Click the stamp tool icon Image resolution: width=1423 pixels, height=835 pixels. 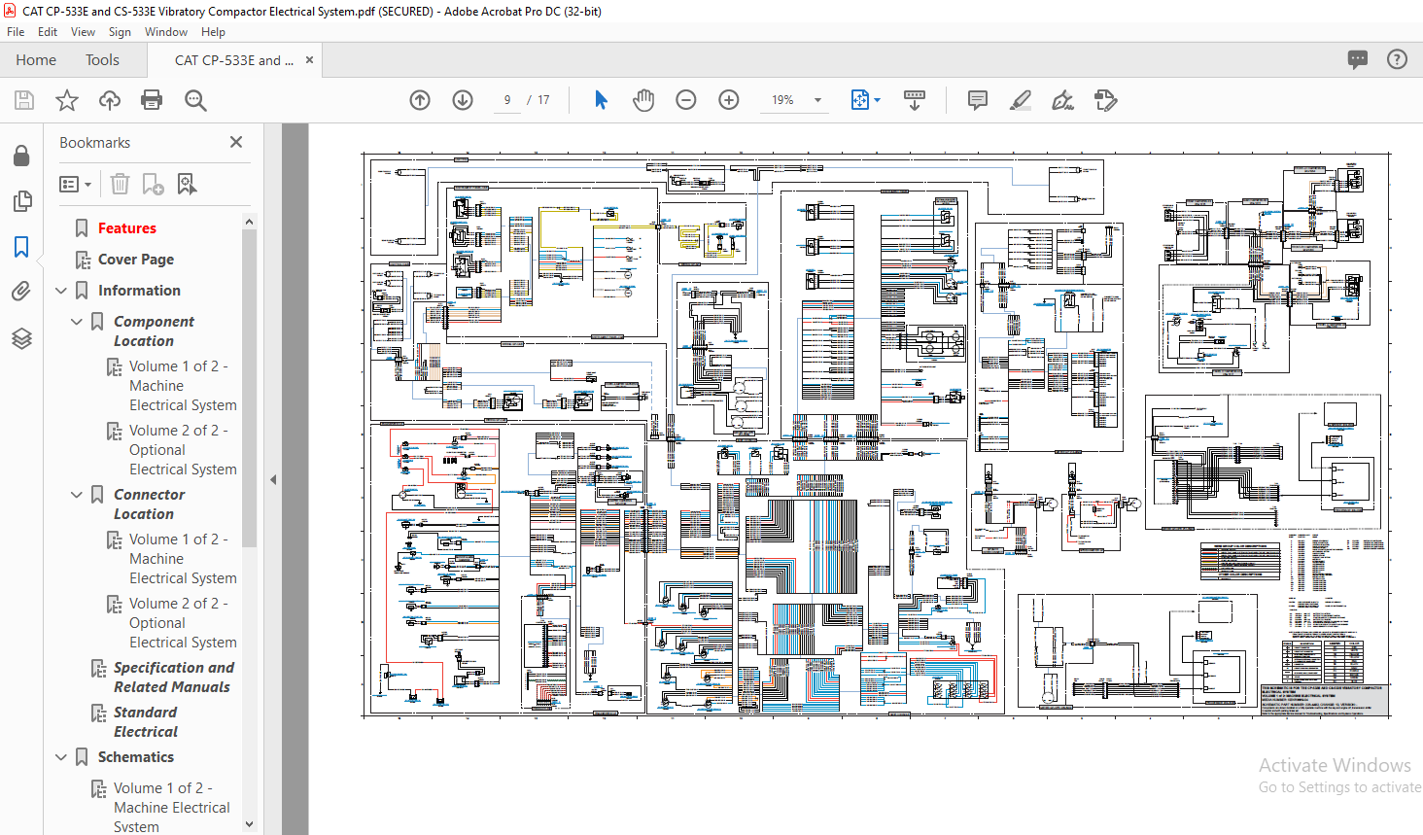[1106, 100]
